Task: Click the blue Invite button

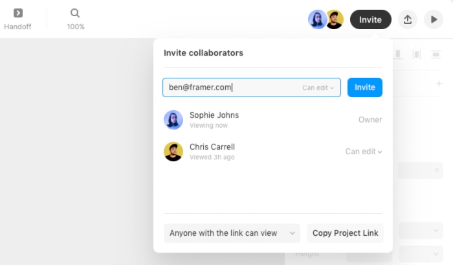Action: [365, 87]
